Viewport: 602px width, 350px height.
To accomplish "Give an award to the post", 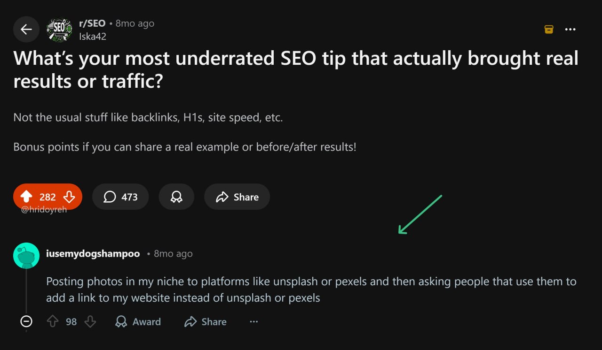I will tap(176, 197).
